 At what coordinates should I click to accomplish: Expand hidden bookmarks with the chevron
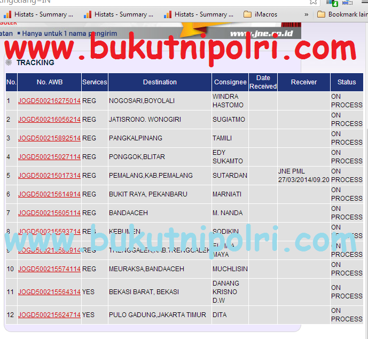306,15
